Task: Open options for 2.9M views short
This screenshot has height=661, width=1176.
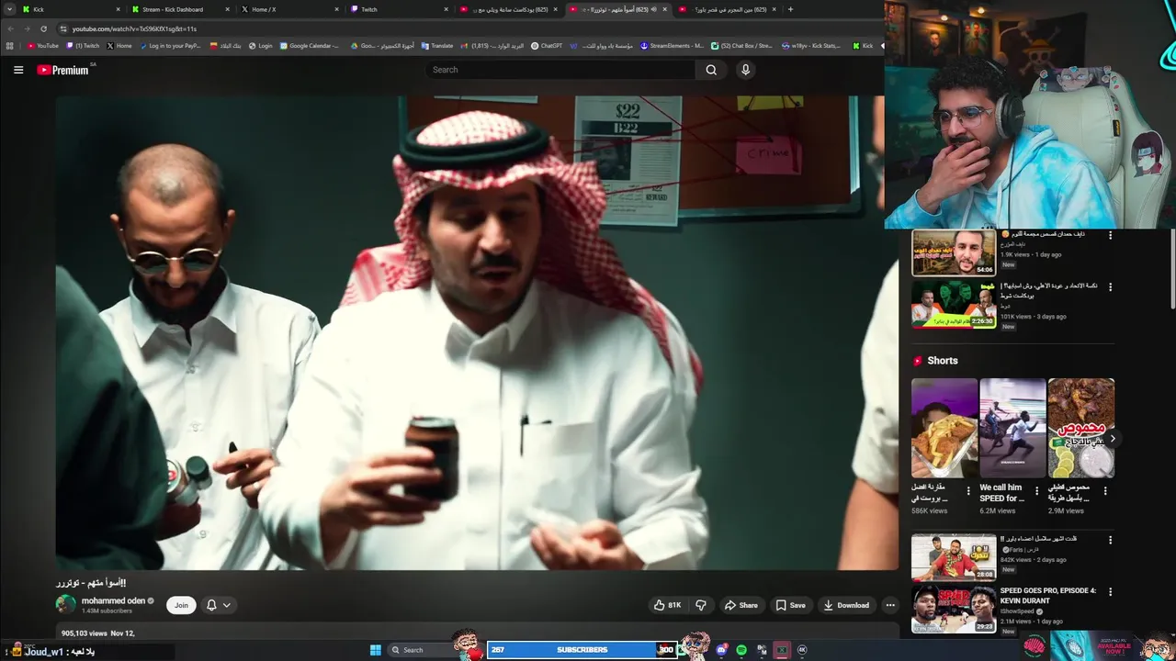Action: coord(1104,491)
